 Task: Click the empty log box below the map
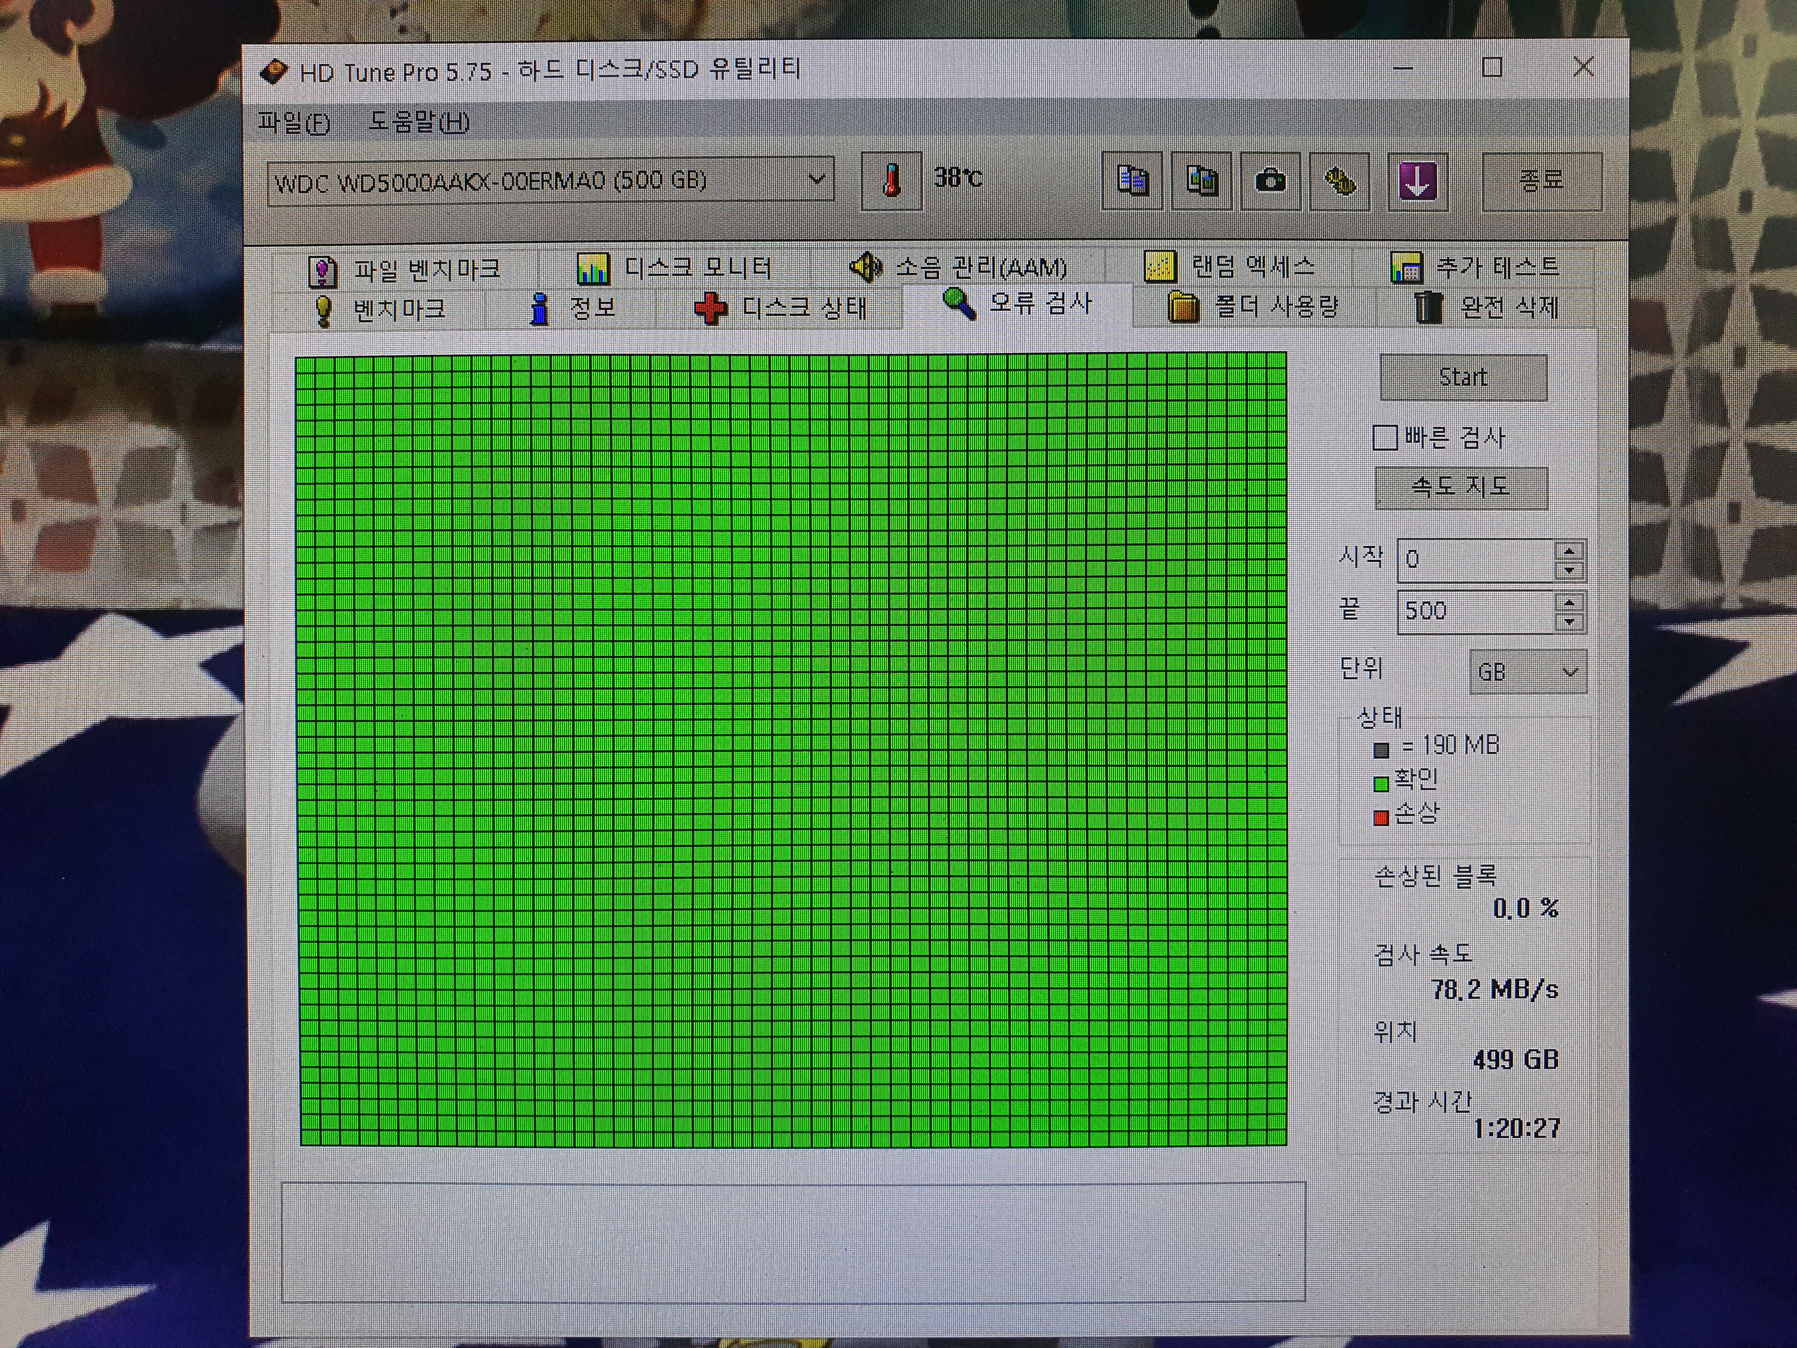pos(794,1241)
